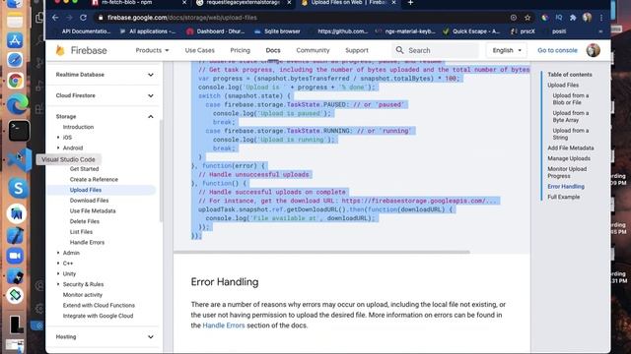Click the site info lock icon
Screen dimensions: 631x354
click(101, 18)
